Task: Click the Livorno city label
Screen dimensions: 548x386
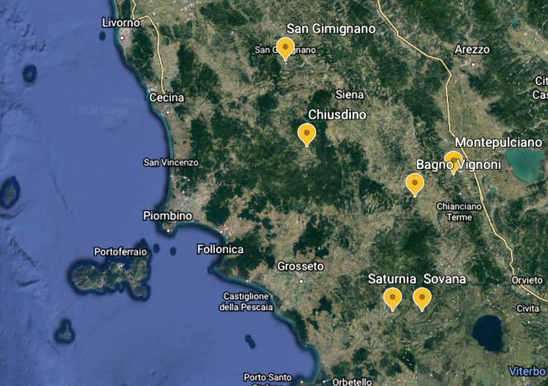Action: (121, 22)
